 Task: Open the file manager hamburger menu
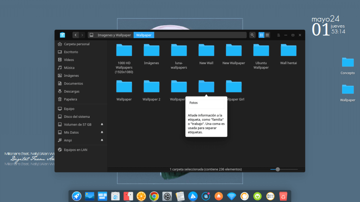(278, 35)
